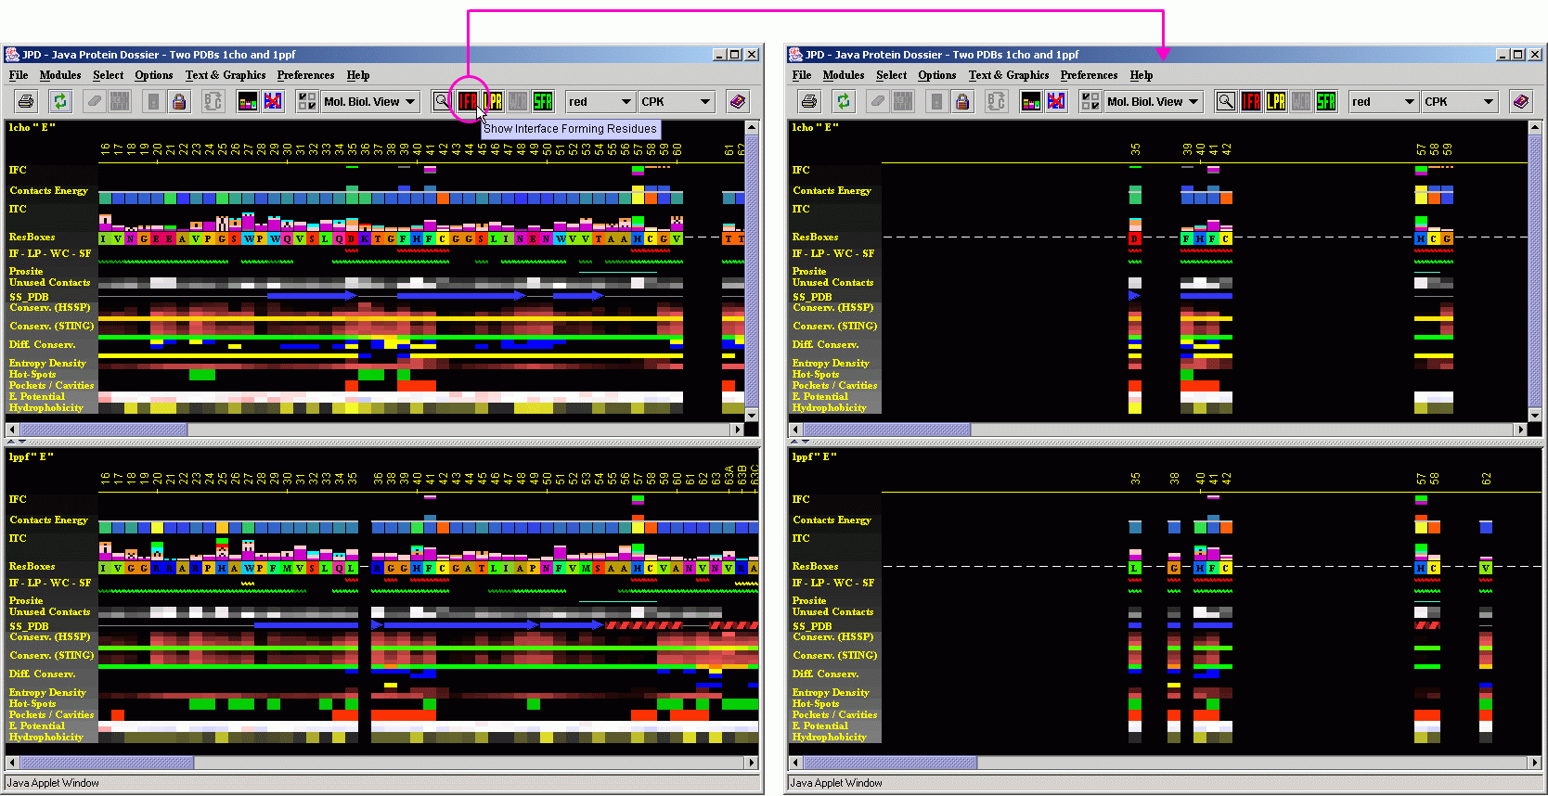Click scroll-right arrow of left window 1ppf panel
1548x796 pixels.
pyautogui.click(x=752, y=763)
